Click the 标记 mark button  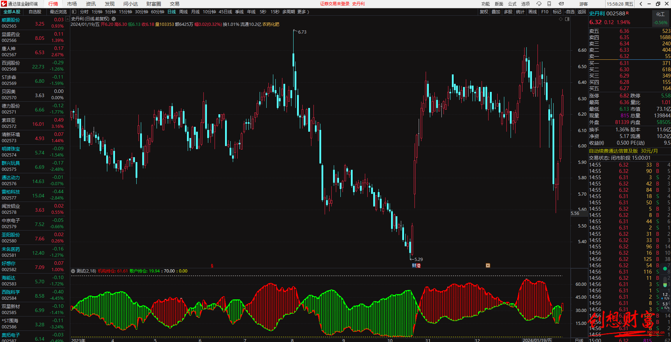pos(557,12)
